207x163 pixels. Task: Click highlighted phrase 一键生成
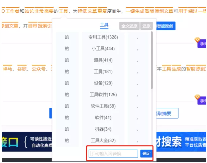[x=135, y=11]
